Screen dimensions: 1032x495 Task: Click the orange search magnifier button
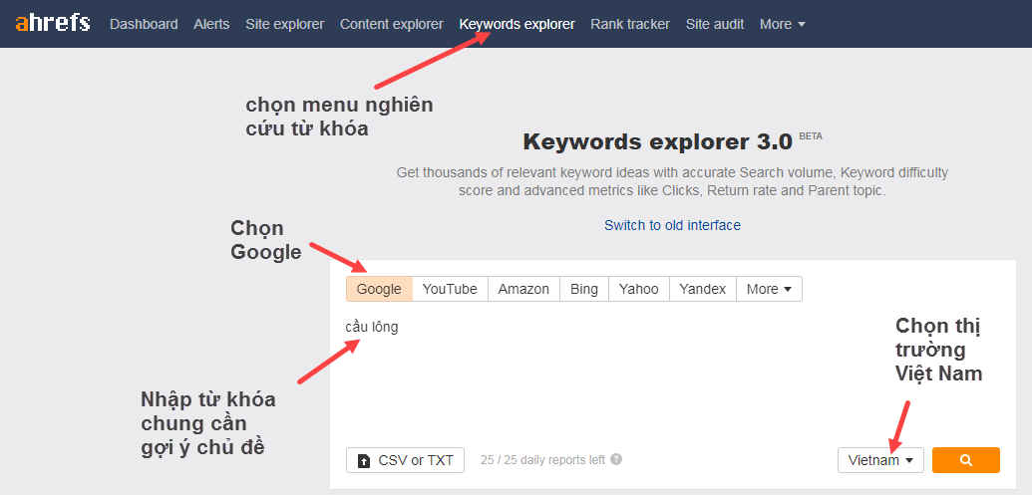(965, 460)
